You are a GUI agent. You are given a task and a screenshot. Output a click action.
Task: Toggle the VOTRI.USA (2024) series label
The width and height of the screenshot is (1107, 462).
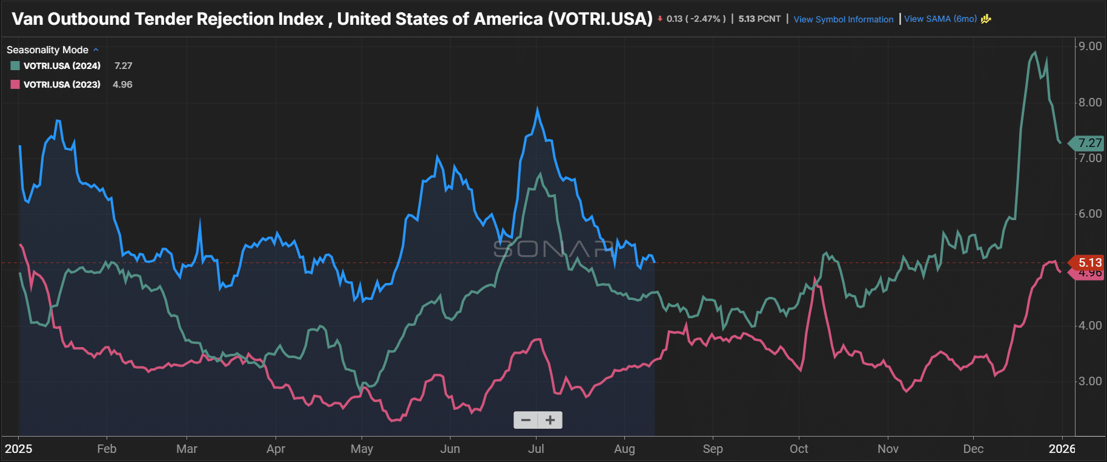pyautogui.click(x=62, y=66)
